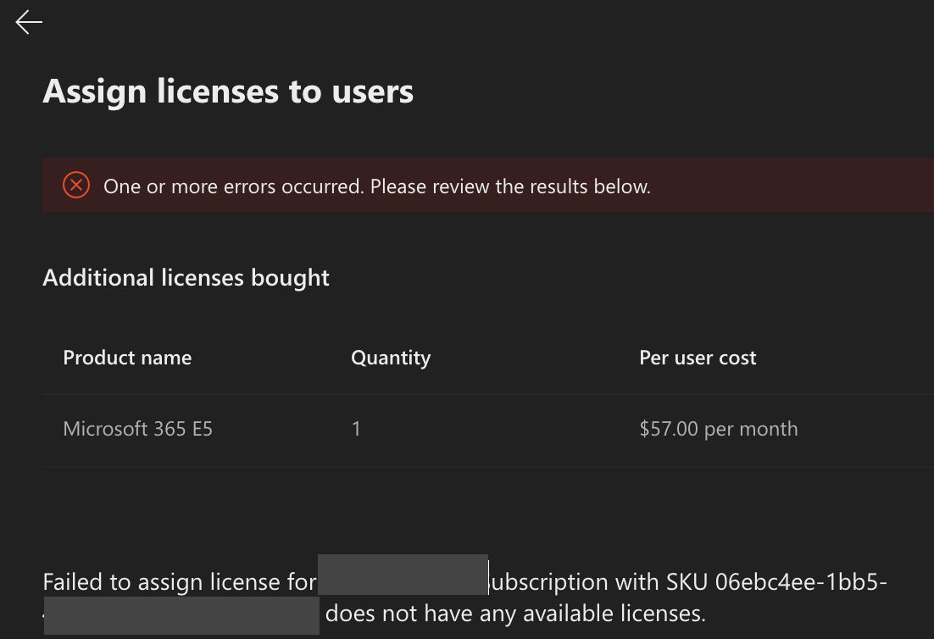Click the '$57.00 per month' cost cell
Viewport: 934px width, 639px height.
tap(718, 429)
